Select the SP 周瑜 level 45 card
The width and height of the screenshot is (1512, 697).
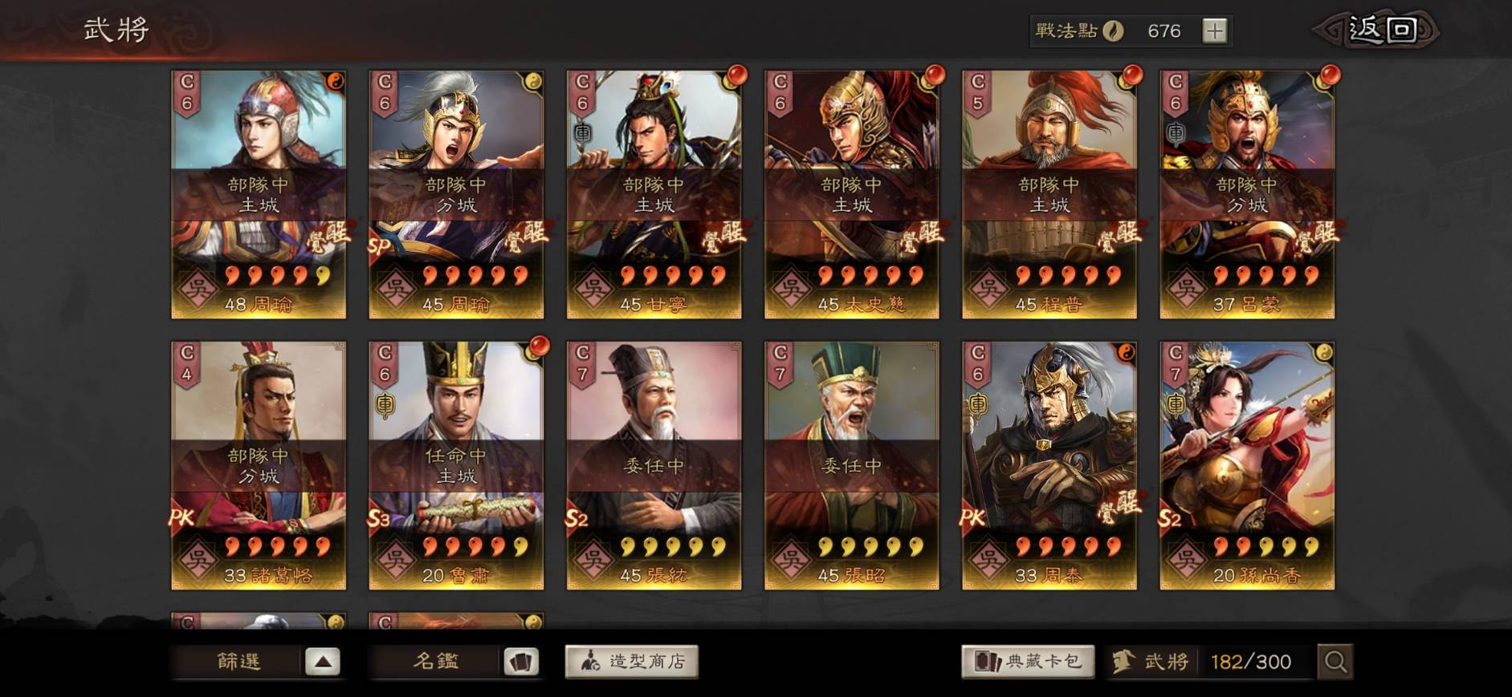point(456,195)
